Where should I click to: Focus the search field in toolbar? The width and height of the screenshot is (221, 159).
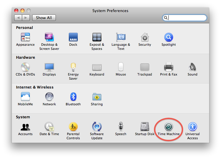coord(187,18)
